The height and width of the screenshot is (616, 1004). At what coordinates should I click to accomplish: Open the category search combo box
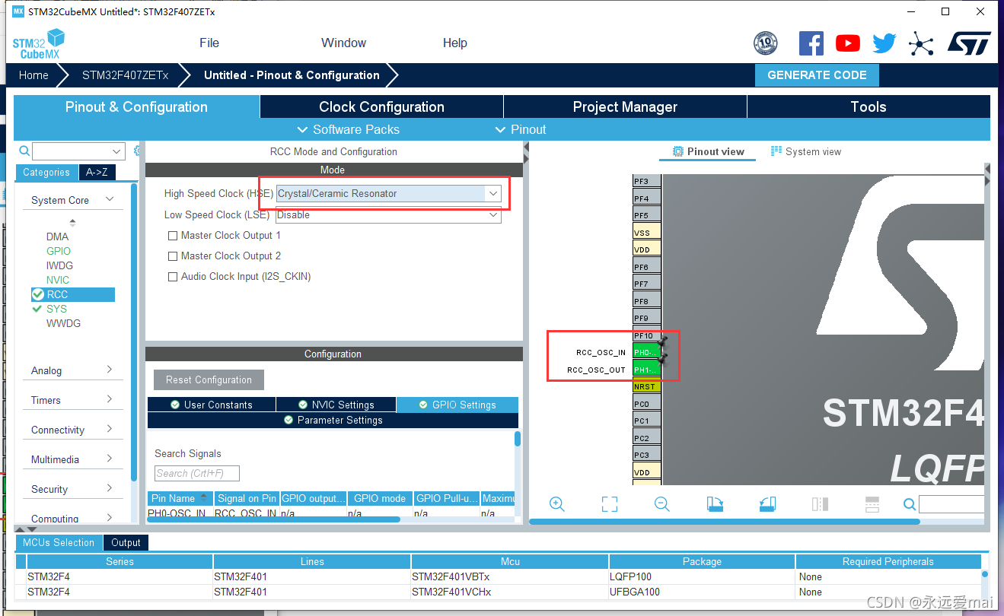click(x=78, y=151)
